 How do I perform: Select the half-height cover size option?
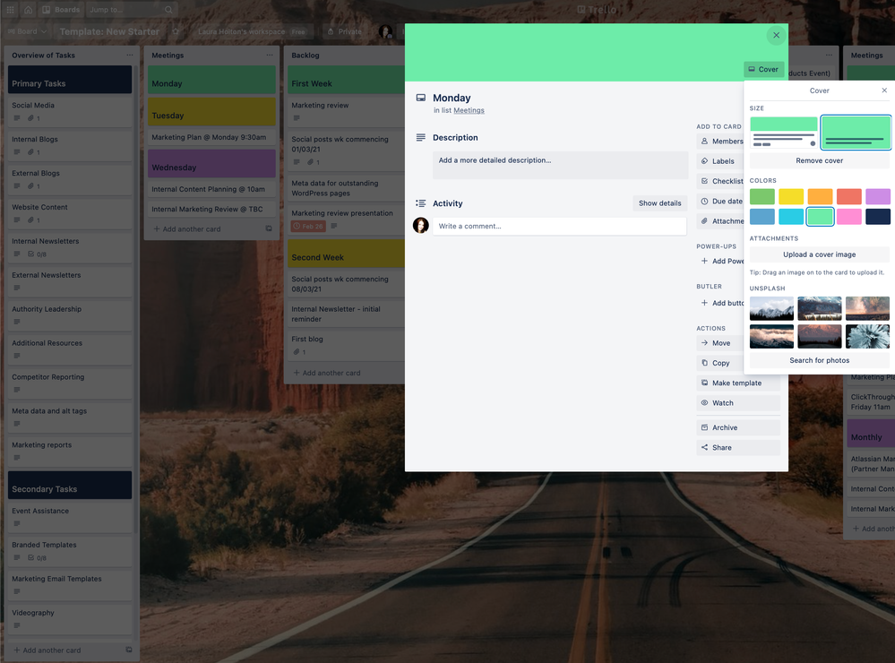[x=784, y=133]
